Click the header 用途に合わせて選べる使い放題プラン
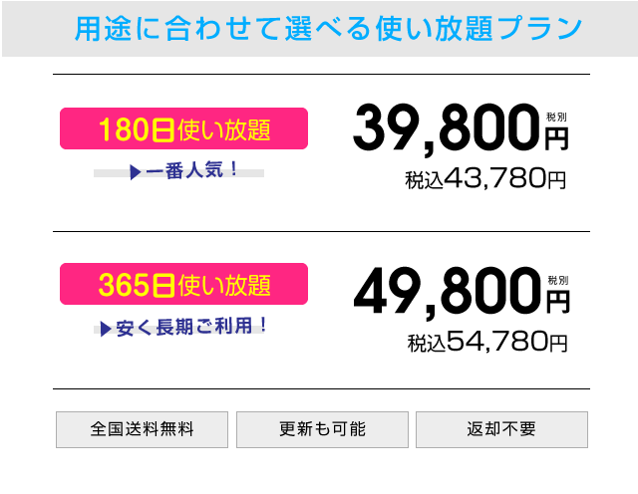This screenshot has height=494, width=638. (328, 29)
